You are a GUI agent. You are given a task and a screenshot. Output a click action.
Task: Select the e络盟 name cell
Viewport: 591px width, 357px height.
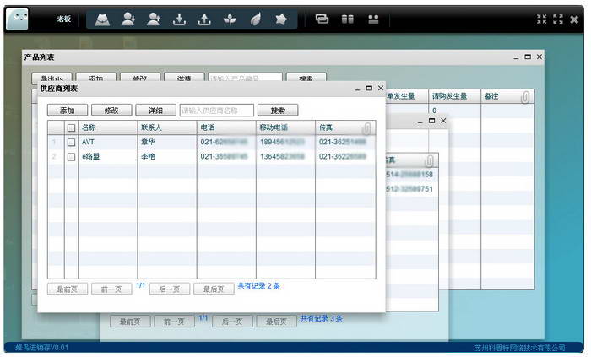click(108, 156)
